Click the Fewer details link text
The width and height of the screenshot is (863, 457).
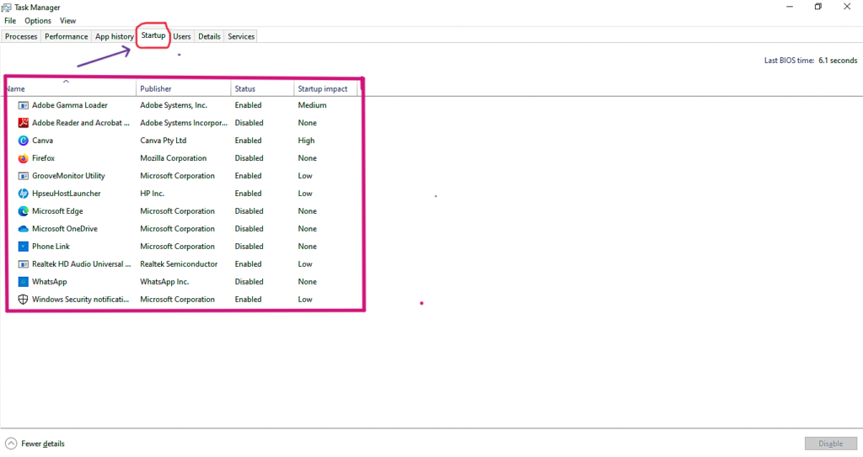tap(43, 444)
